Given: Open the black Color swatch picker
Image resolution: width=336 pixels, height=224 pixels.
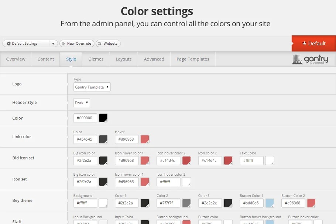Looking at the screenshot, I should [x=103, y=118].
